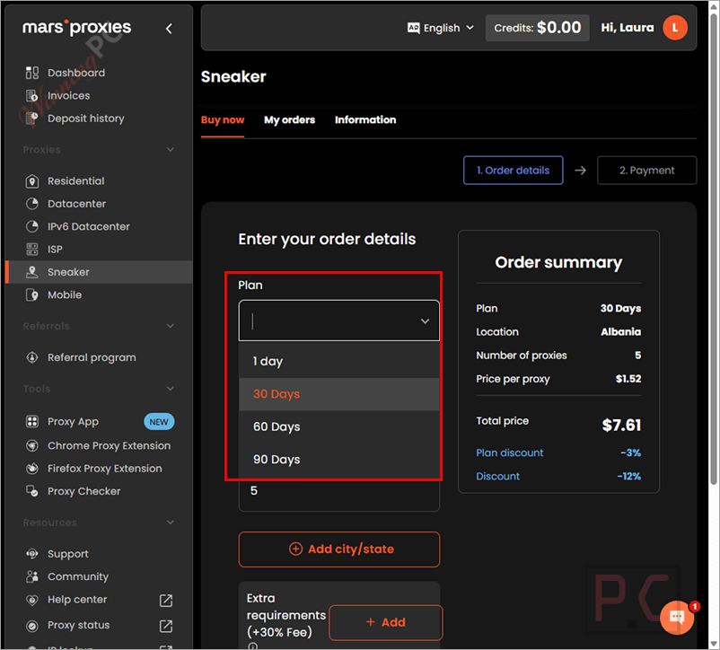Collapse the sidebar with the back arrow

click(x=169, y=29)
